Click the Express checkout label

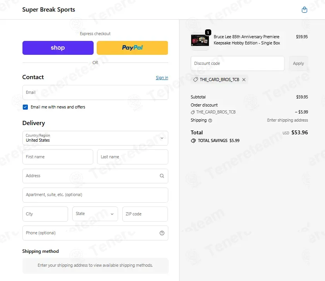pos(95,34)
